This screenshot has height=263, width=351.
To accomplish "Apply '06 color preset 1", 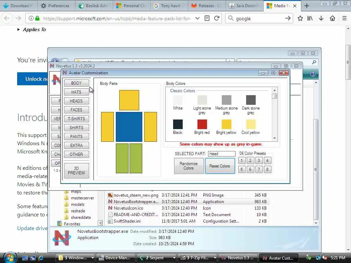I will [x=242, y=160].
